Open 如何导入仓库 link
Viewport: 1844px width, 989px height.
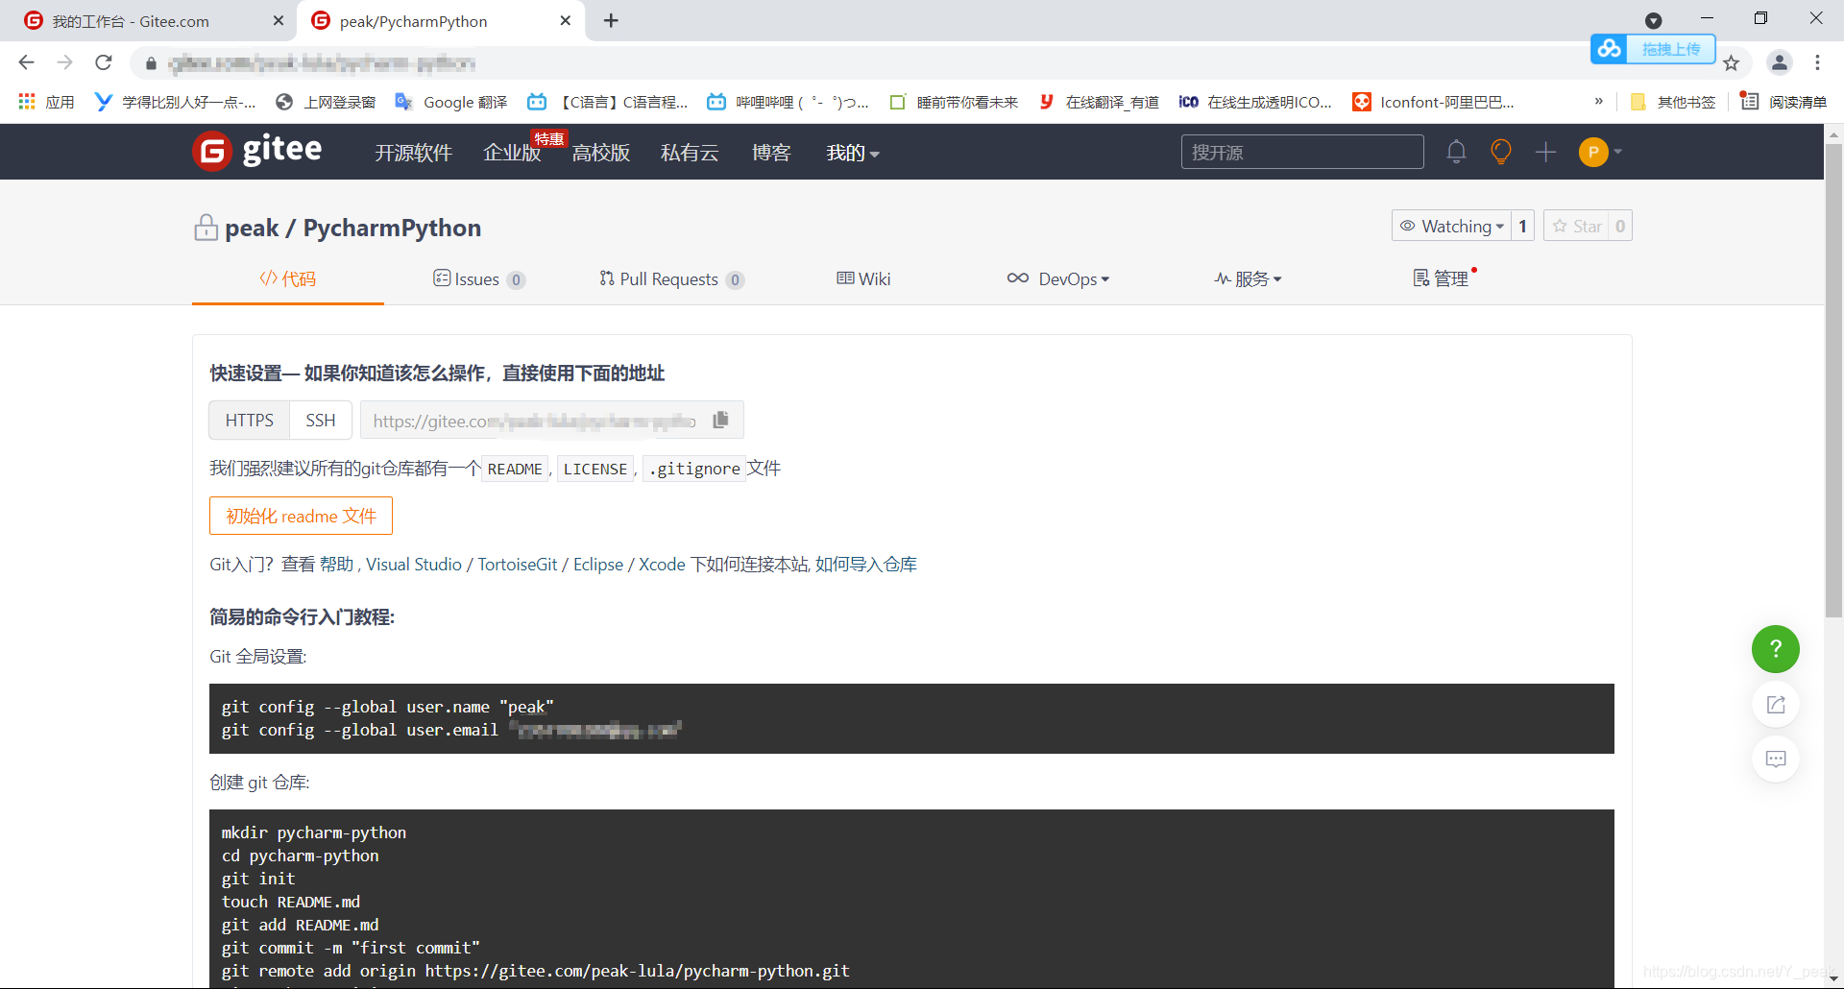coord(866,565)
